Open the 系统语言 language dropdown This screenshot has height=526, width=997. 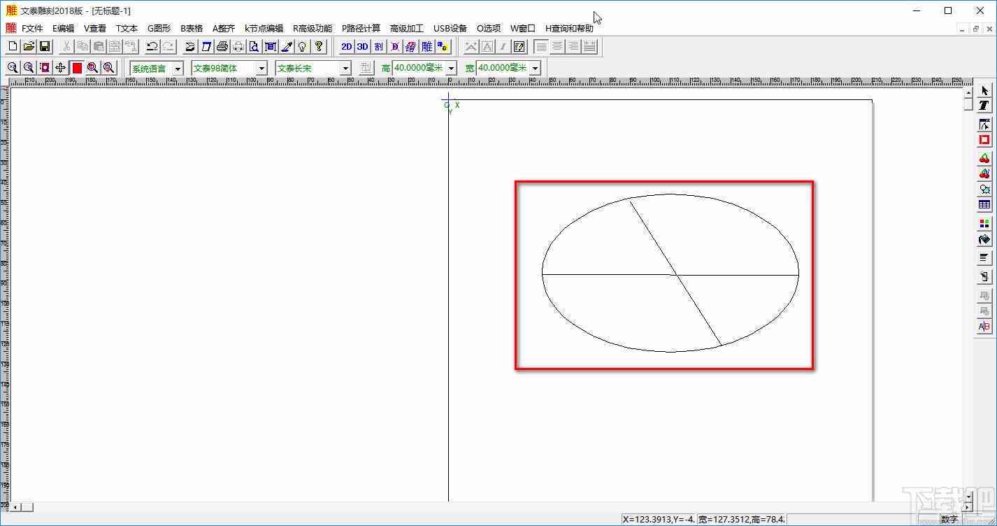click(178, 69)
